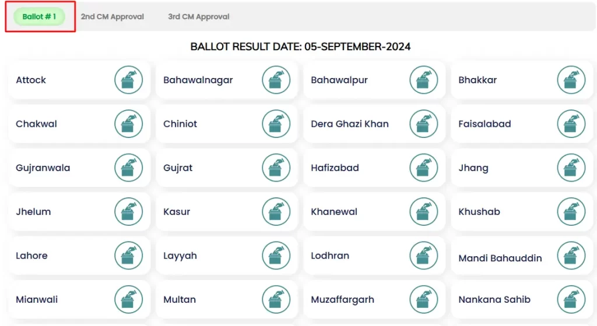Click the ballot icon next to Jhang
The image size is (597, 326).
click(571, 168)
